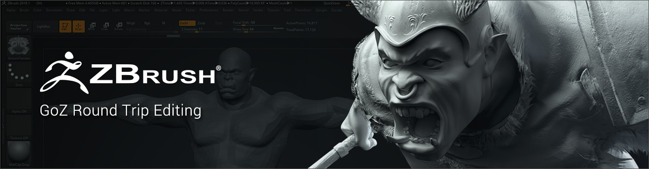Image resolution: width=649 pixels, height=169 pixels.
Task: Toggle Mrgb painting mode
Action: (x=131, y=23)
